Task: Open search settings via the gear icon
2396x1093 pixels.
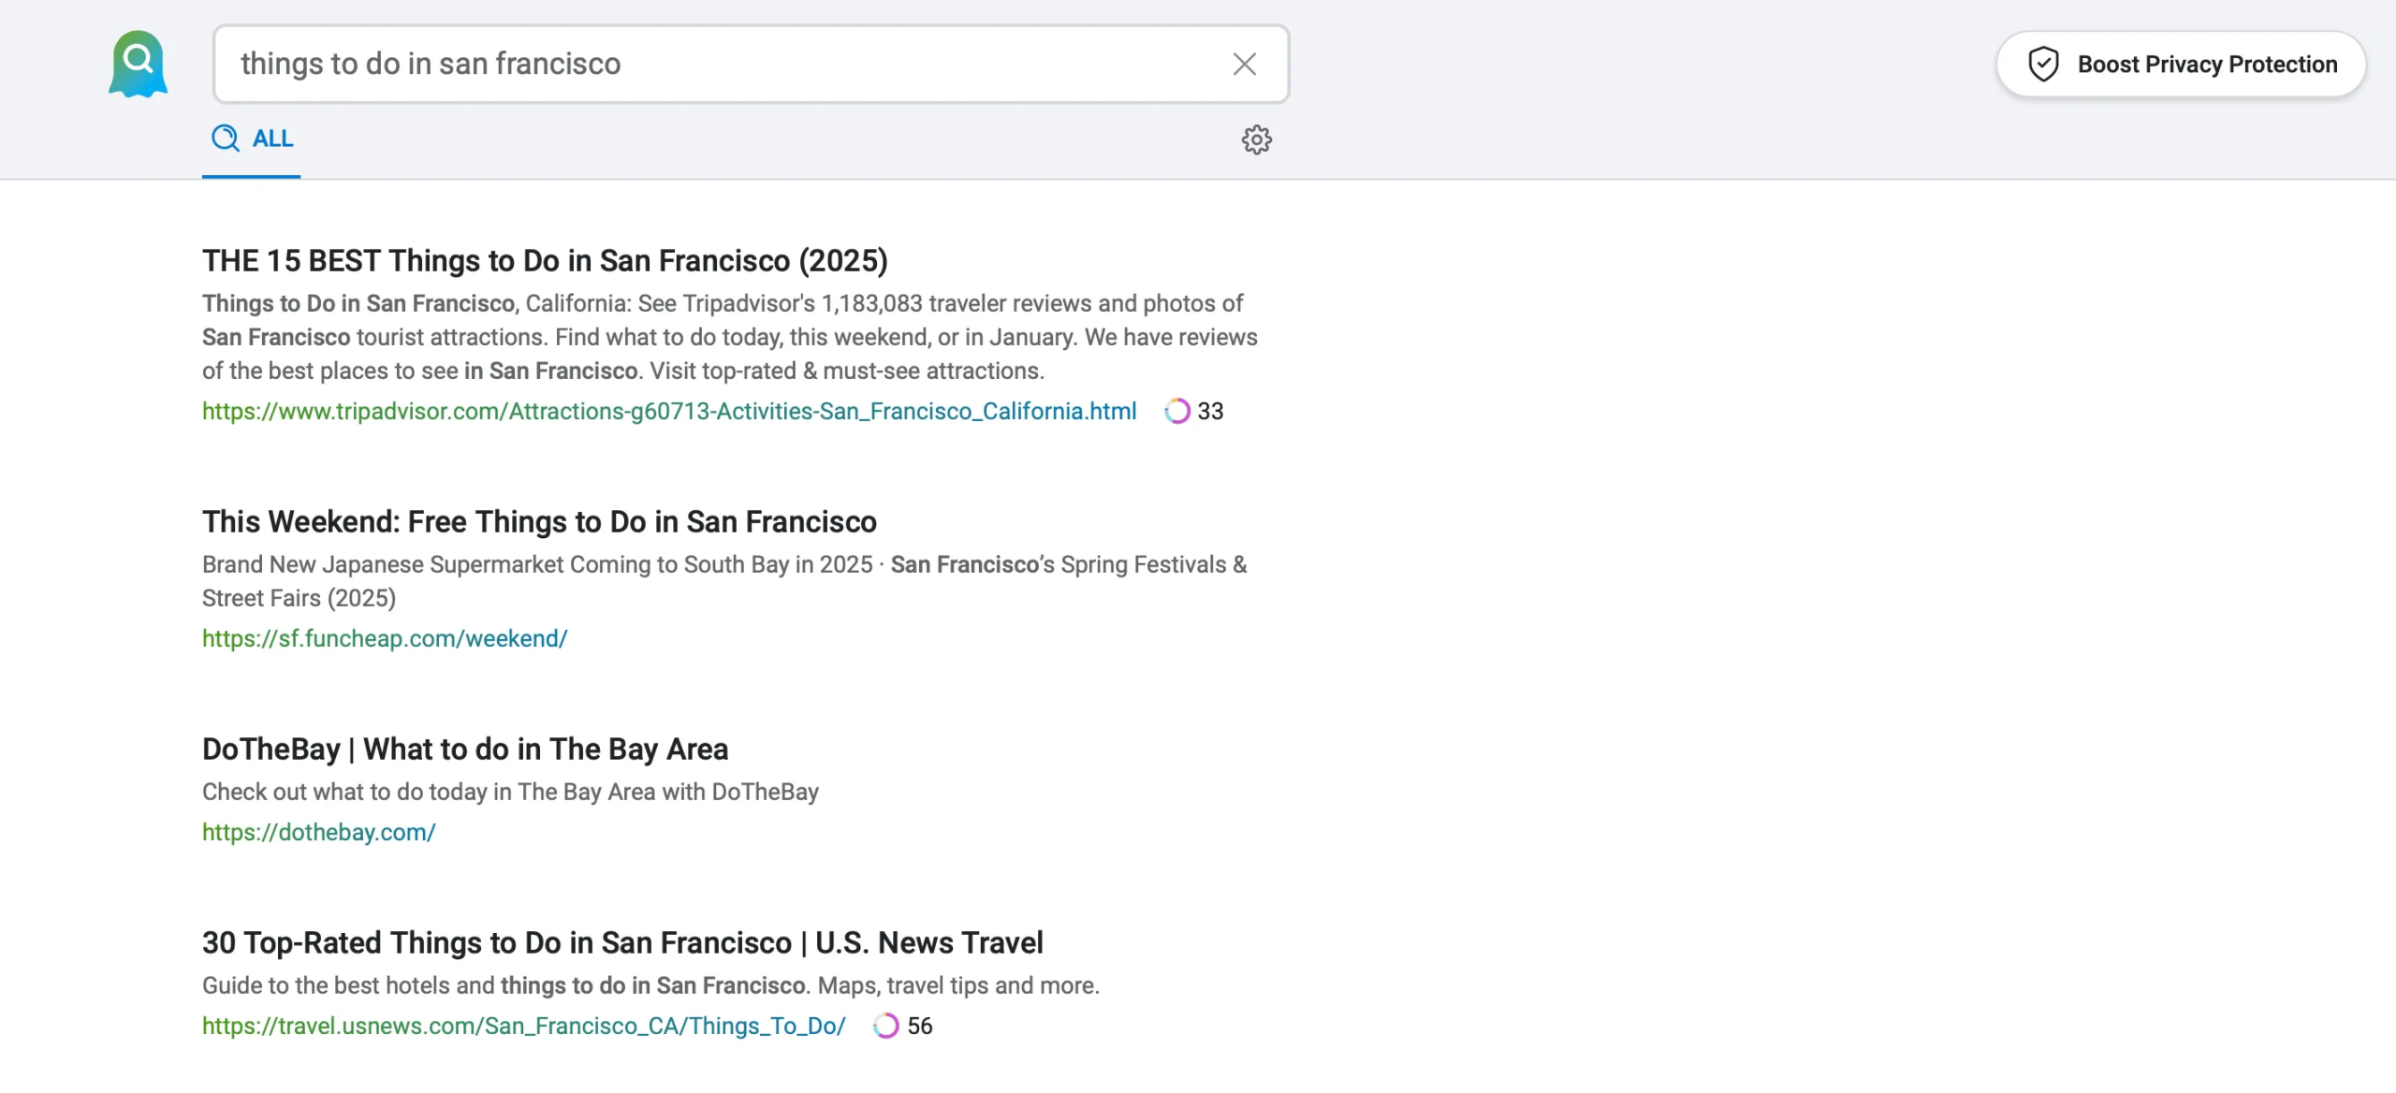Action: click(x=1256, y=139)
